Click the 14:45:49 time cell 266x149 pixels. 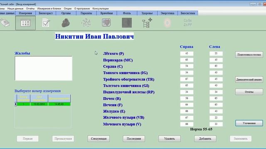pos(59,104)
